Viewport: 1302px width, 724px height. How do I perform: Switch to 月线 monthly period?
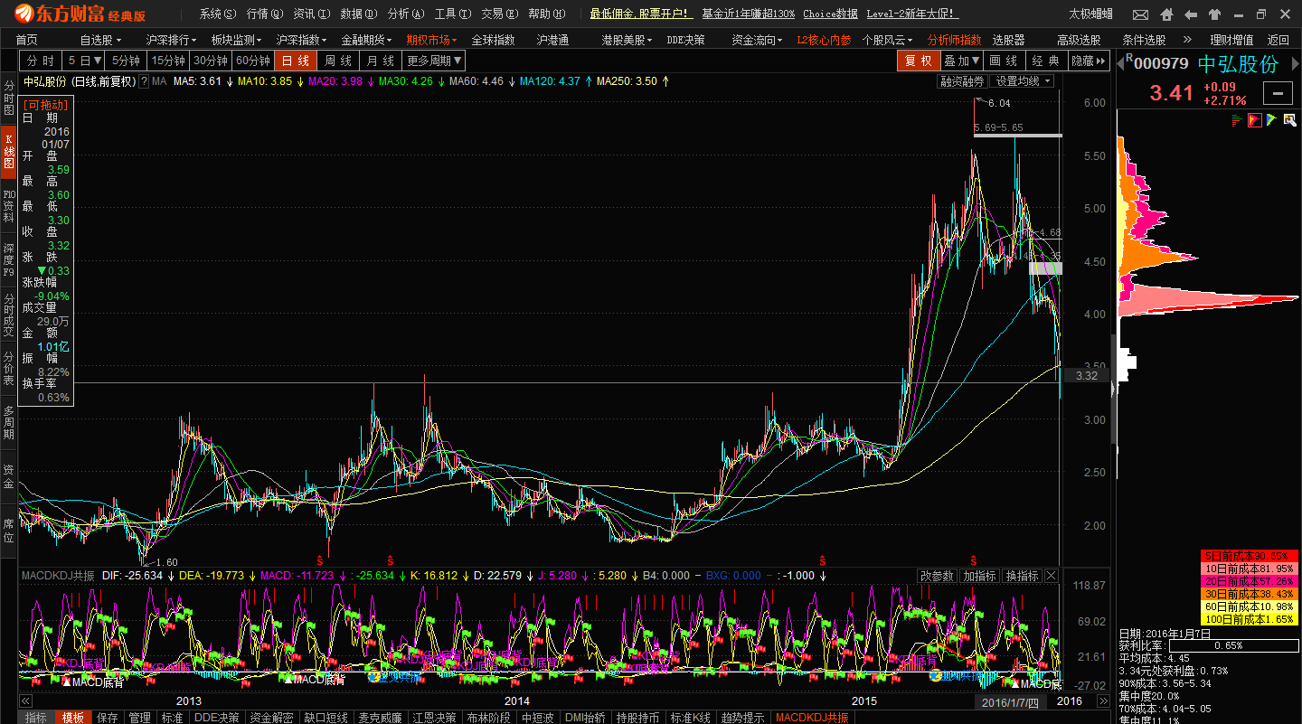point(381,61)
